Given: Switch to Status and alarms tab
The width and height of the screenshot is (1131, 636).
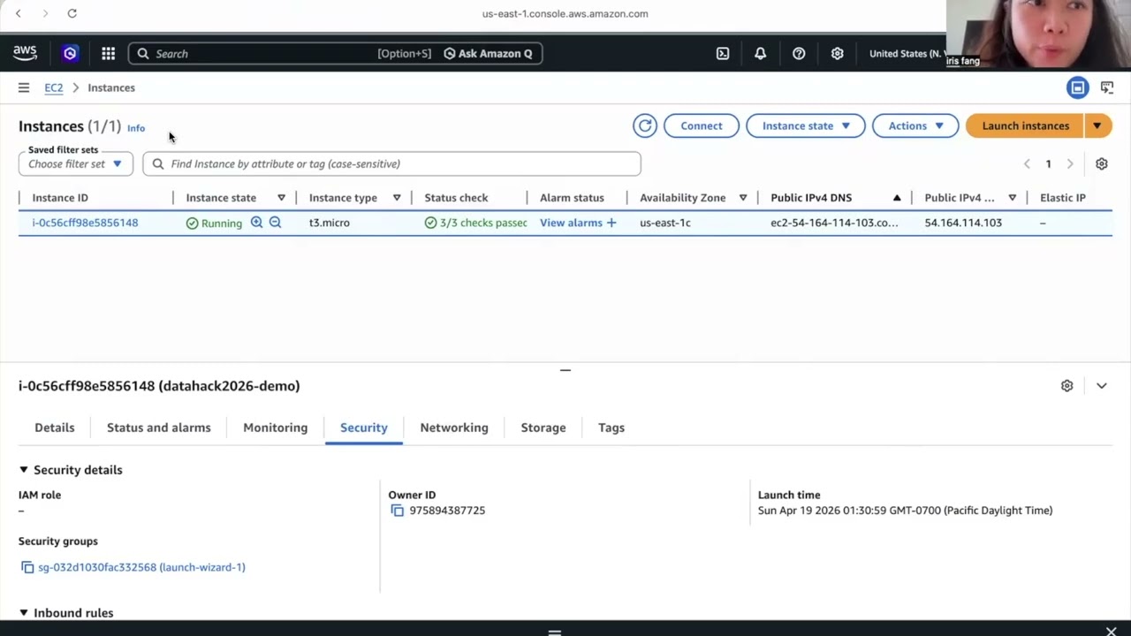Looking at the screenshot, I should pyautogui.click(x=159, y=428).
